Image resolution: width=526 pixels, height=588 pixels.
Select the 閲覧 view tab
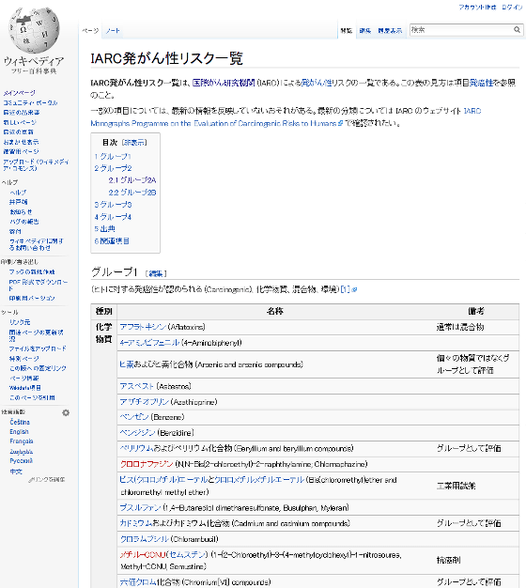347,31
